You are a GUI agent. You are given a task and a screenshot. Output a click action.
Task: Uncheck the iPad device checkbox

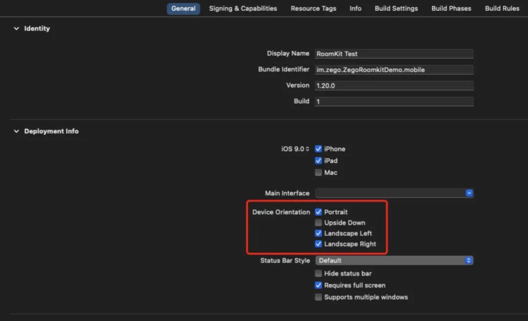[319, 161]
